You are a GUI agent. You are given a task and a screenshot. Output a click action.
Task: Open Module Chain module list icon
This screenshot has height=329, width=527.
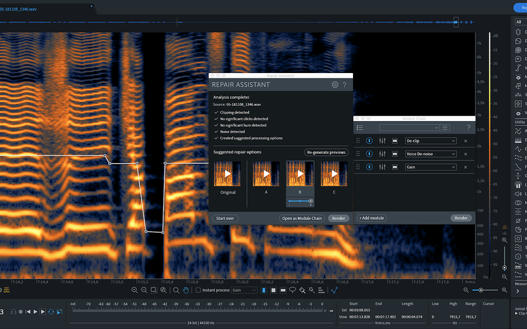tap(360, 128)
